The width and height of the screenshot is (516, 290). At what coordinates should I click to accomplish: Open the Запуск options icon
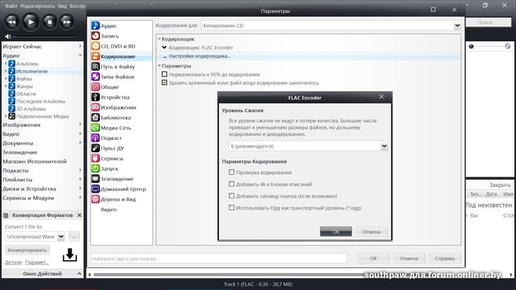pyautogui.click(x=95, y=168)
